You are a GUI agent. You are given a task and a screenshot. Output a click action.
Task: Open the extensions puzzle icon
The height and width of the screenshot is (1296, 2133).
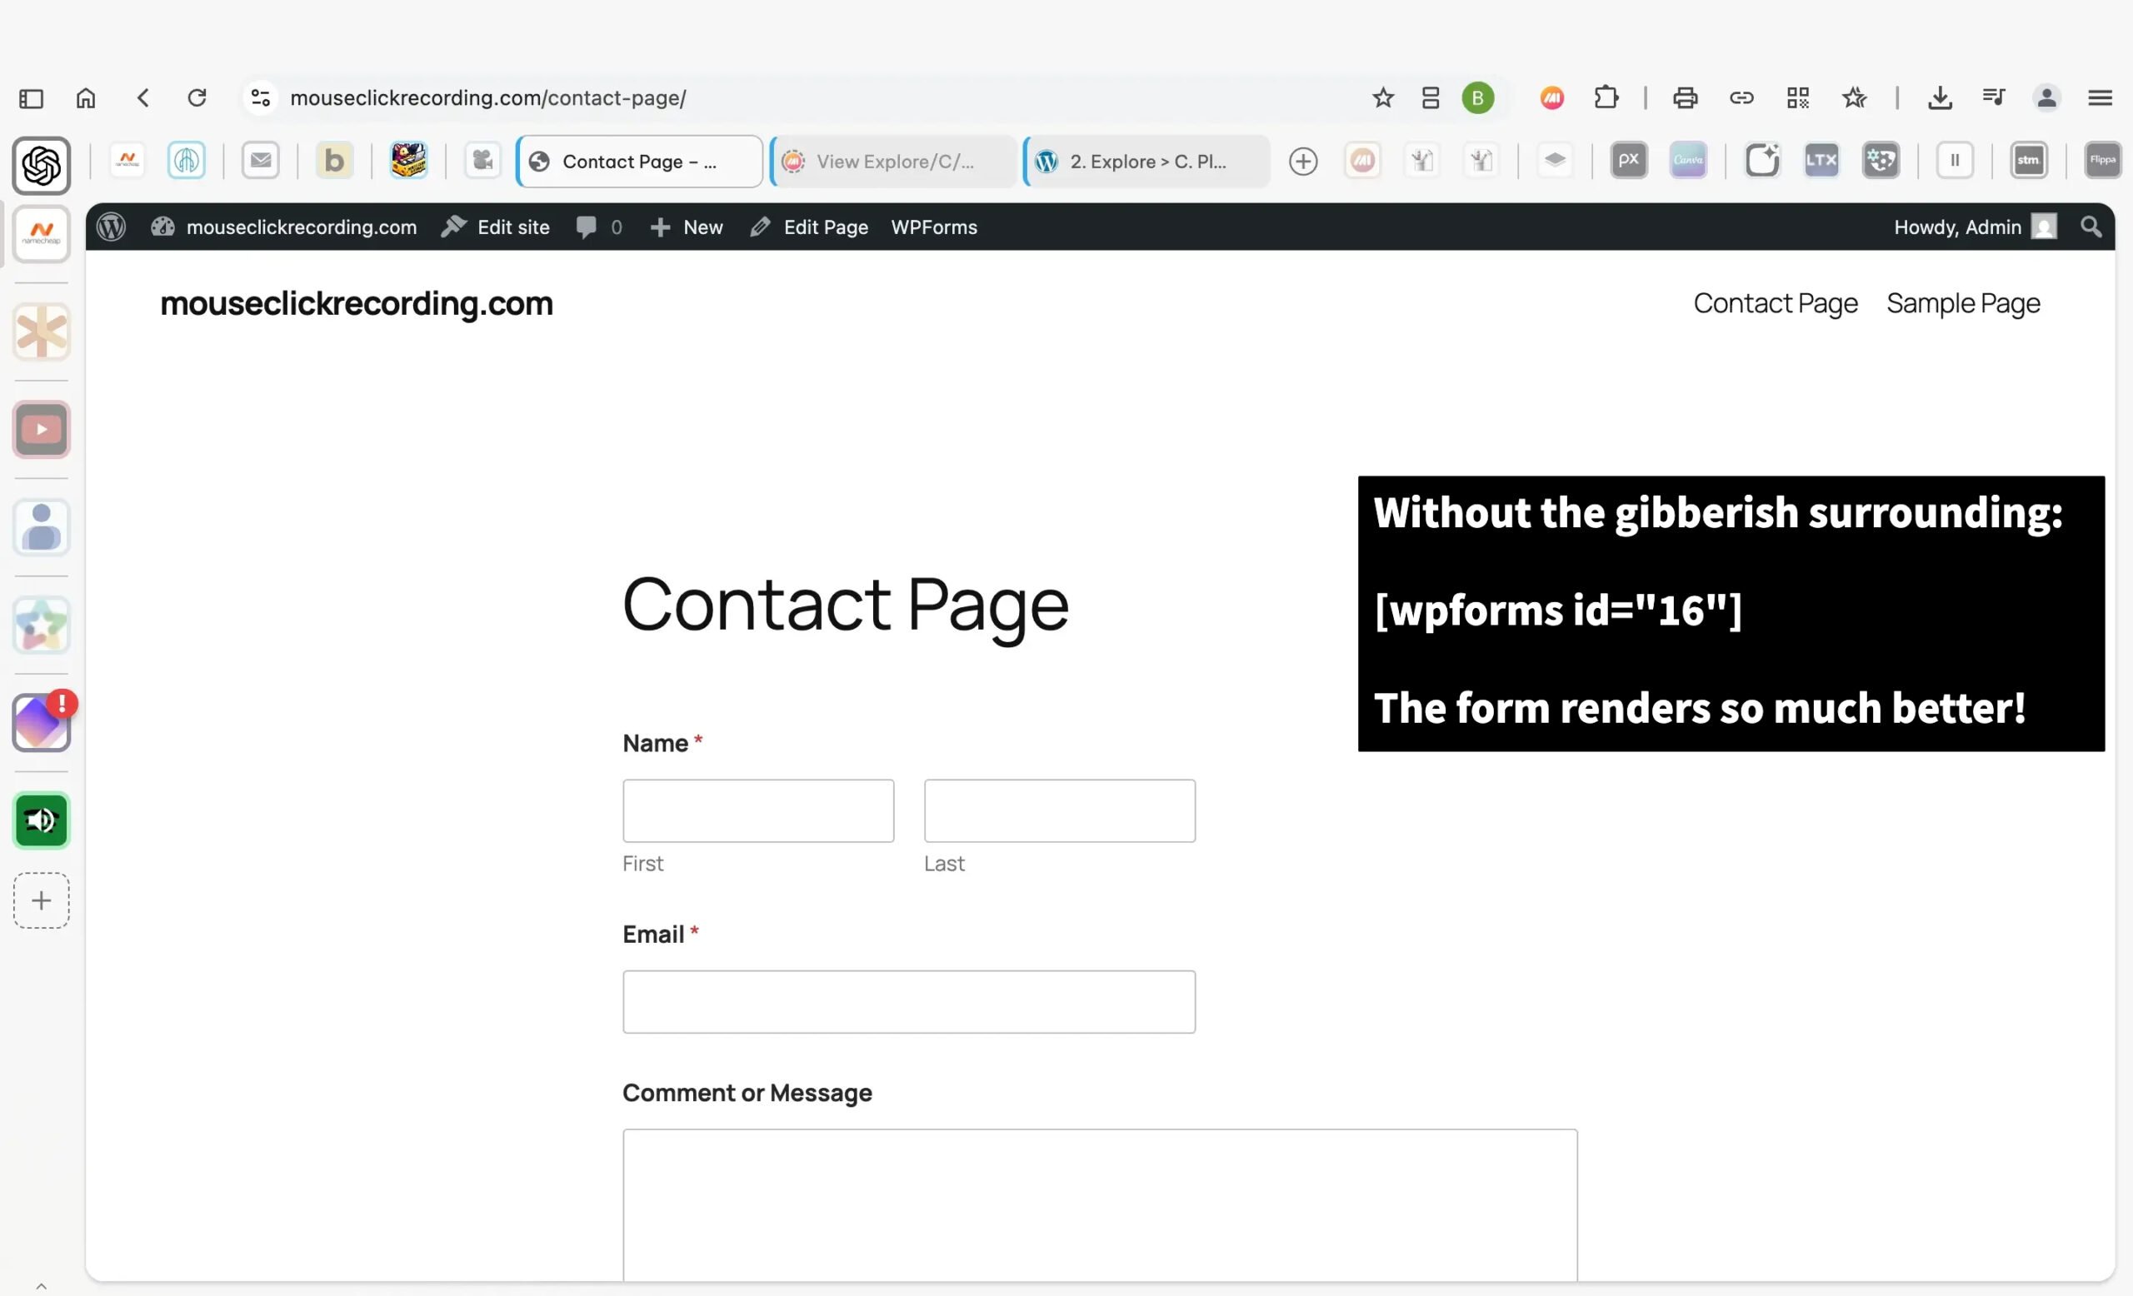tap(1606, 97)
